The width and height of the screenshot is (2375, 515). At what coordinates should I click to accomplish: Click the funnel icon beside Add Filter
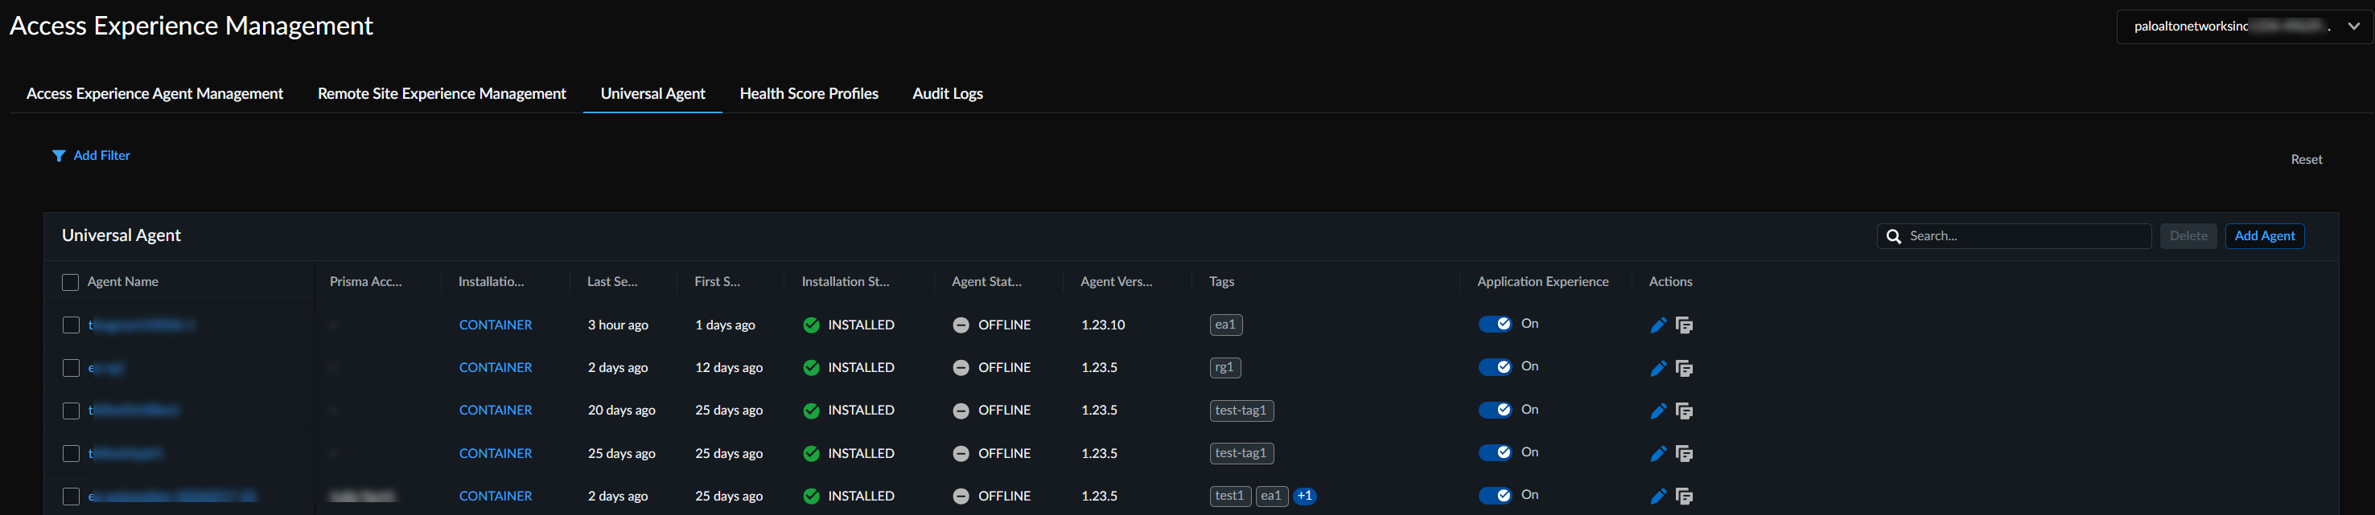(x=58, y=156)
